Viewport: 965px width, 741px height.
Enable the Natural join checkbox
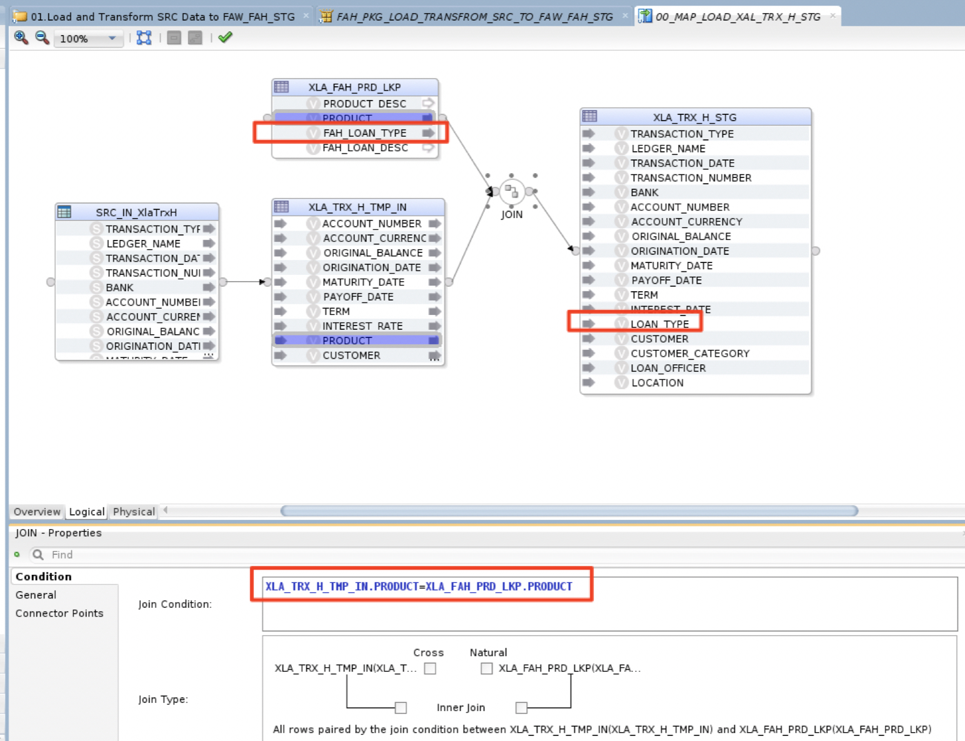click(x=486, y=669)
